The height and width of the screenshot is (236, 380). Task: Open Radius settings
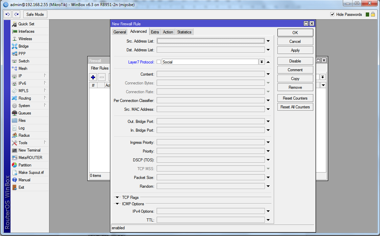29,135
